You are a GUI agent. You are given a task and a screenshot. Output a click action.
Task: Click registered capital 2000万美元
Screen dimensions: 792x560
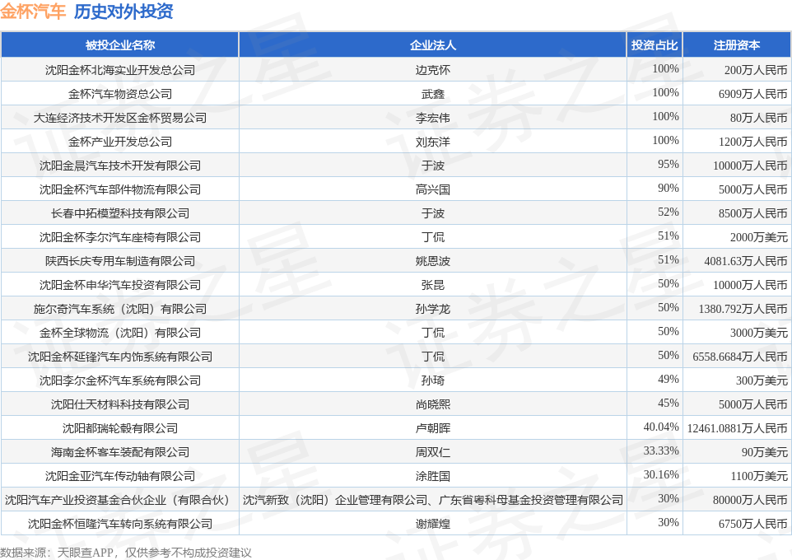(x=759, y=237)
